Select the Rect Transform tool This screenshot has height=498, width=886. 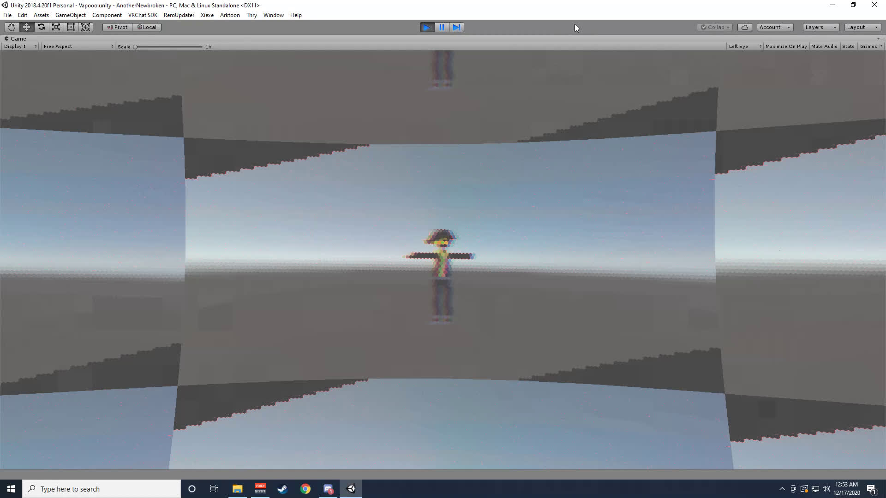click(71, 27)
